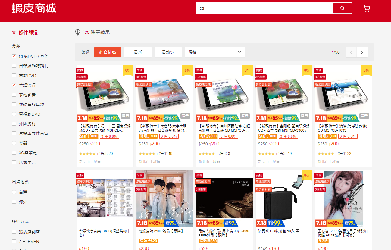The height and width of the screenshot is (250, 391).
Task: Click the 1/50 page indicator
Action: (x=336, y=52)
